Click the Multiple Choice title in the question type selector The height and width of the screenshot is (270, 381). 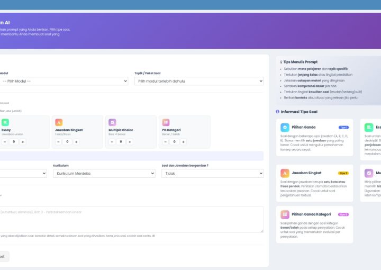[121, 130]
